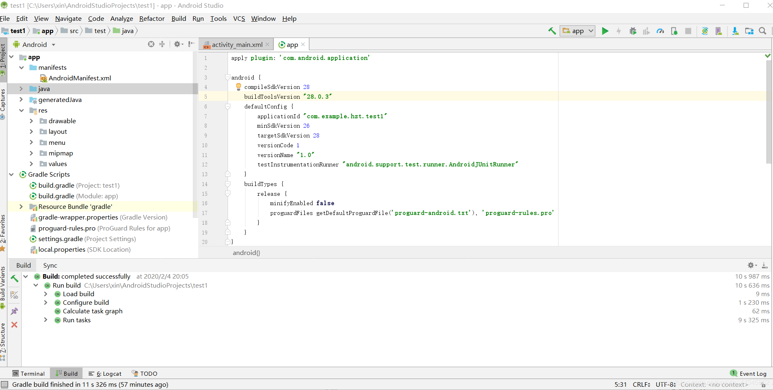Viewport: 773px width, 390px height.
Task: Open Event Log
Action: pyautogui.click(x=748, y=373)
